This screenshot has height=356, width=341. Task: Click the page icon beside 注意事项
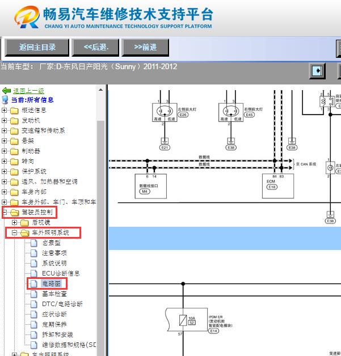34,253
